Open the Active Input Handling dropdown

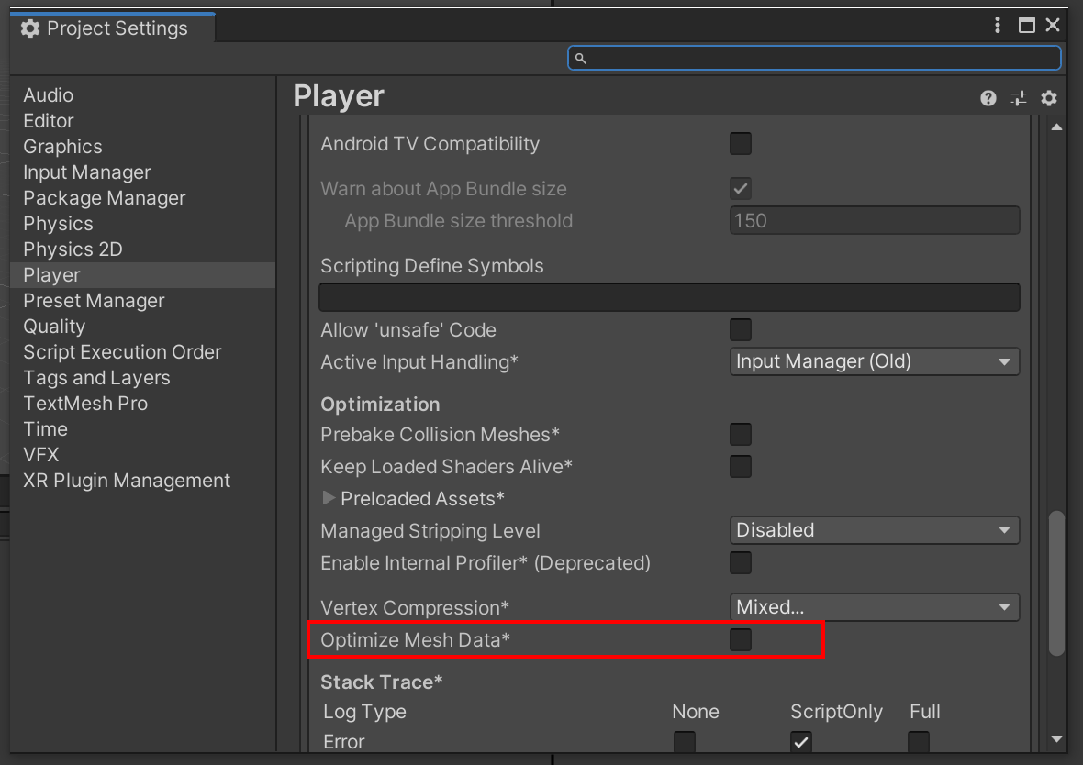point(874,361)
